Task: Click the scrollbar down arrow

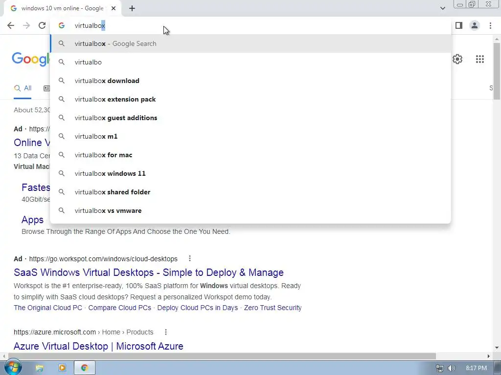Action: coord(497,348)
